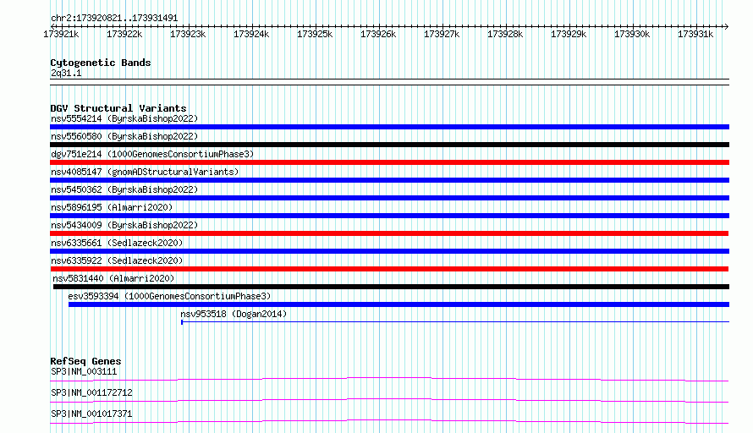Click the blue bar of nsv6335661
The height and width of the screenshot is (433, 753).
[x=389, y=251]
